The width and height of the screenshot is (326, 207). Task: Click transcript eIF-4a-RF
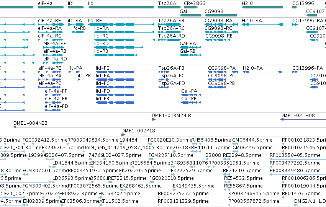coord(54,44)
